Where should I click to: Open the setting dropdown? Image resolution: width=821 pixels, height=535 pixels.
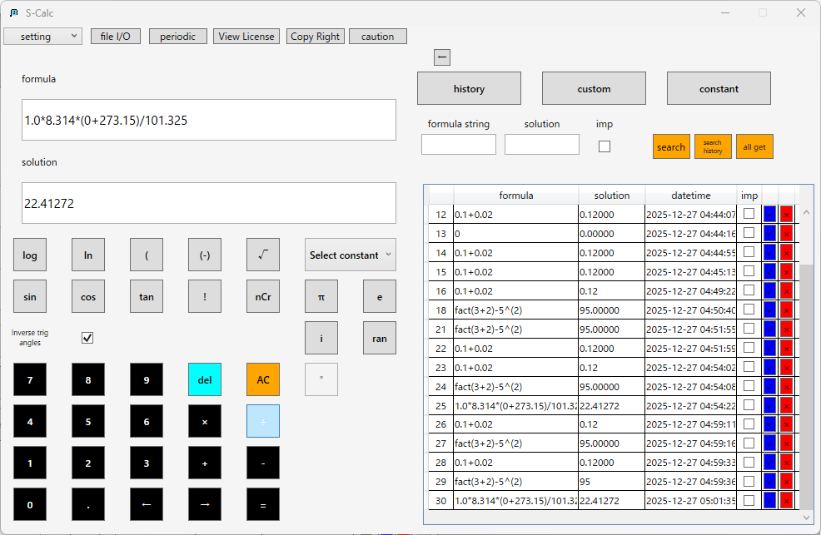click(43, 36)
